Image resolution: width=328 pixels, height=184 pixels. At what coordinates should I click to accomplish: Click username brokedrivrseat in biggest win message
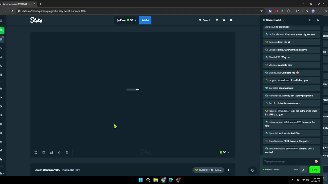(276, 34)
